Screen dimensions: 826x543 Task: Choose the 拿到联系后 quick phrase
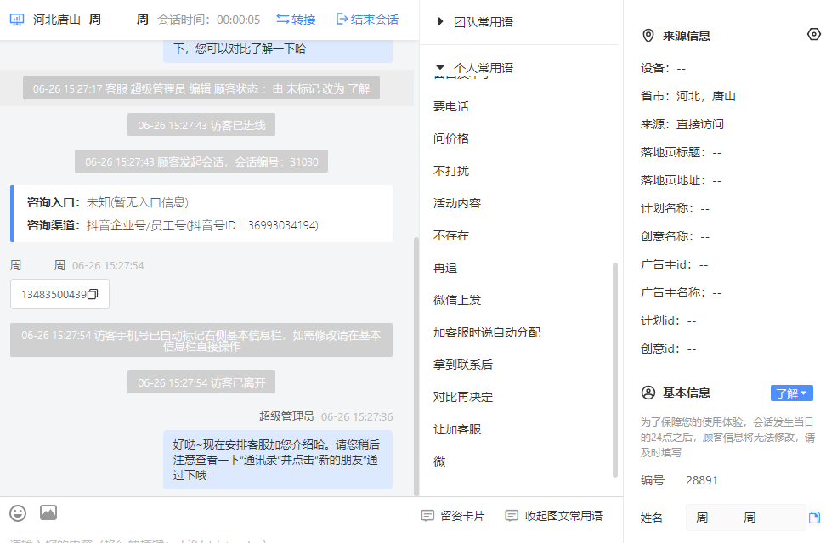pyautogui.click(x=462, y=365)
